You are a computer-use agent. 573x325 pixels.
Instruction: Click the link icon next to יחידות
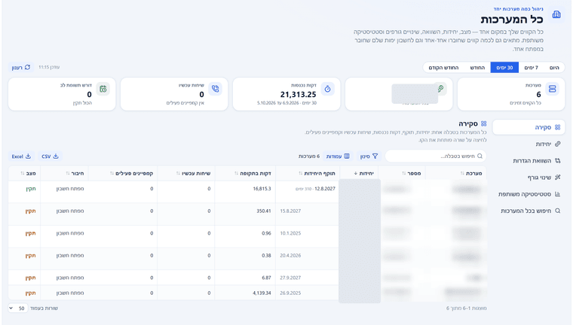point(558,144)
